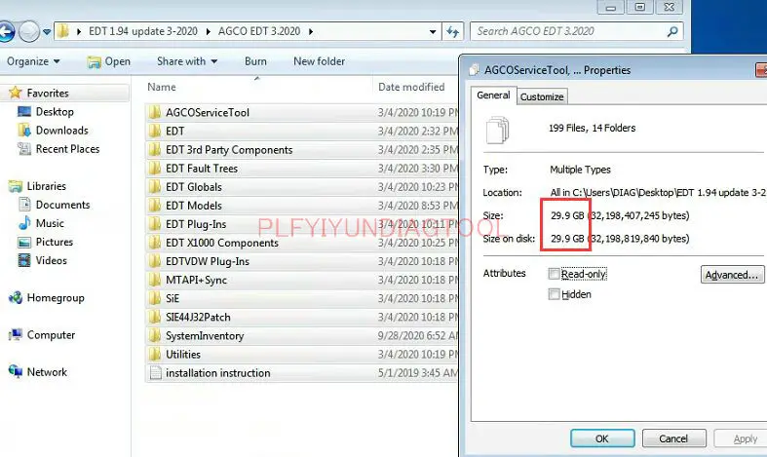
Task: Select Network in navigation pane
Action: pyautogui.click(x=47, y=372)
